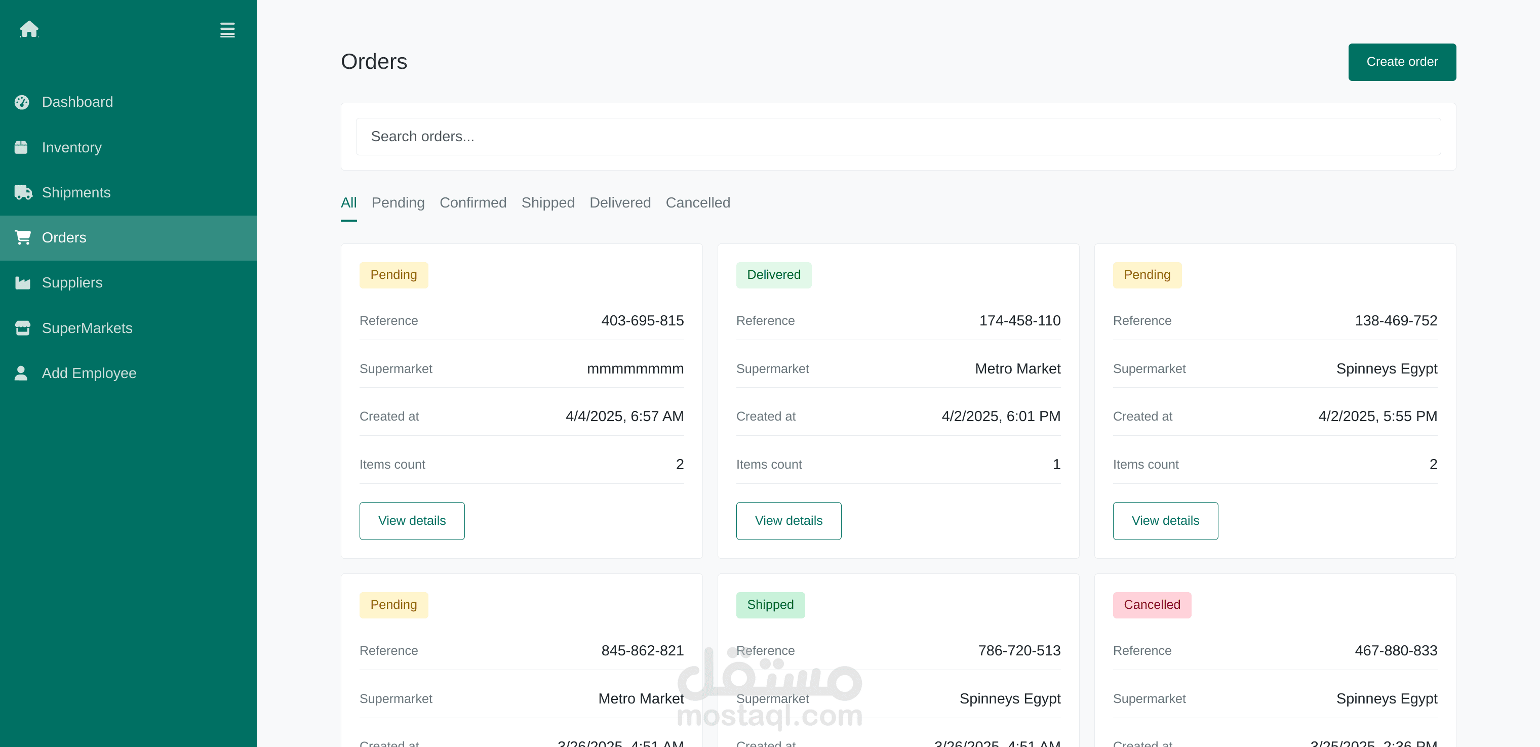The width and height of the screenshot is (1540, 747).
Task: Click Spinneys Egypt on order 138-469-752
Action: click(x=1387, y=369)
